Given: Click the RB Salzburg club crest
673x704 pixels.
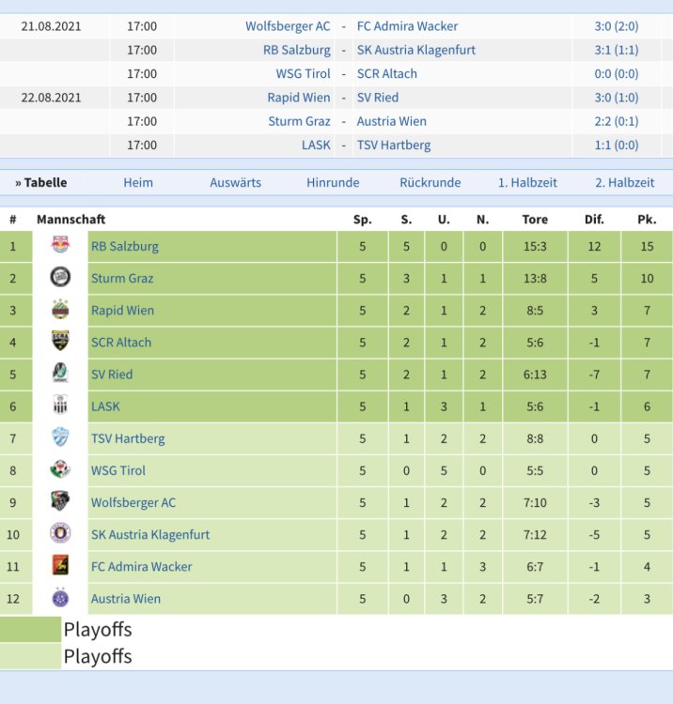Looking at the screenshot, I should click(60, 246).
